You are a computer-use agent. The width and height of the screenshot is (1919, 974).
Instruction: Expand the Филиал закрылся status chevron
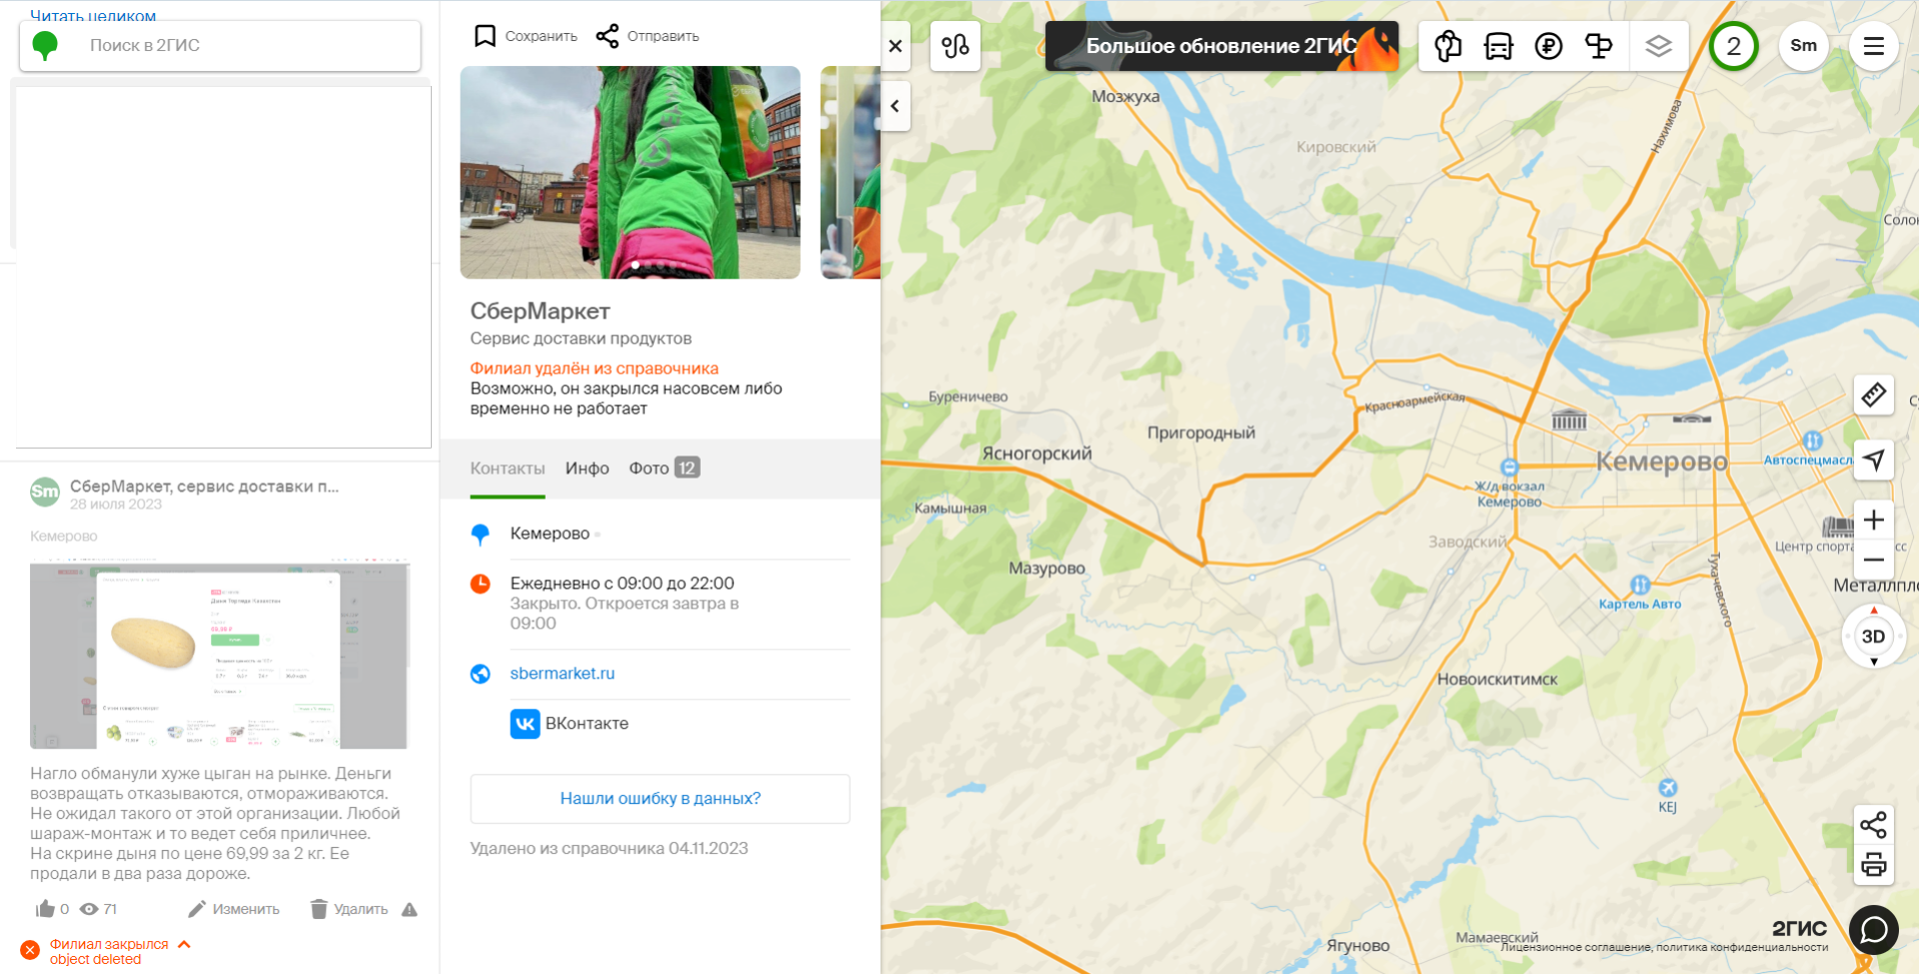coord(184,944)
